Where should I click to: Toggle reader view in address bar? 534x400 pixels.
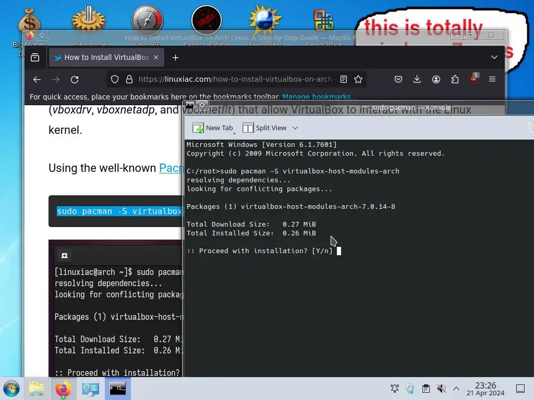(x=343, y=79)
